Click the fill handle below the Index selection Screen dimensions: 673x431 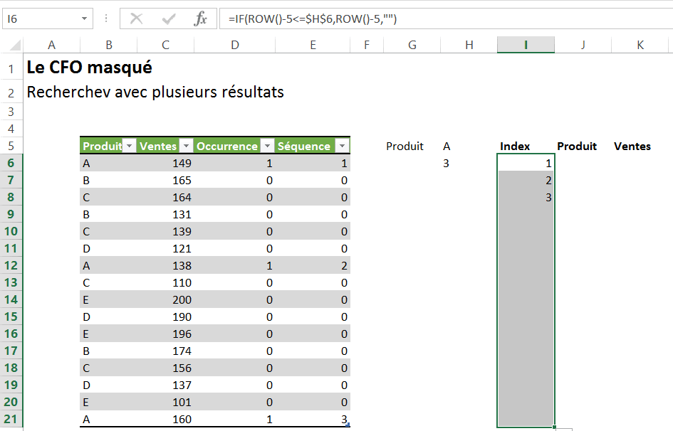point(554,427)
